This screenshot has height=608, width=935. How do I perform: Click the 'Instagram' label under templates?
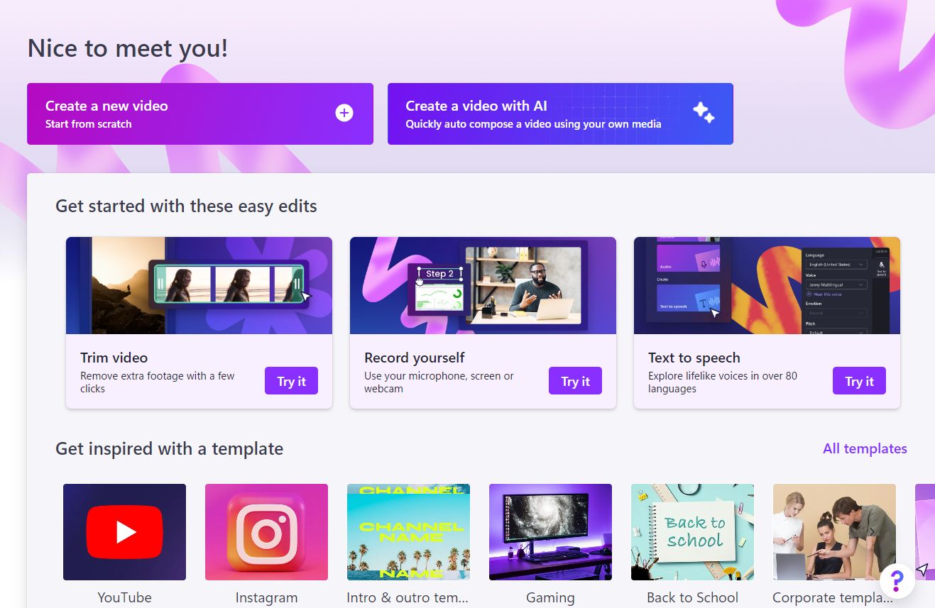266,597
